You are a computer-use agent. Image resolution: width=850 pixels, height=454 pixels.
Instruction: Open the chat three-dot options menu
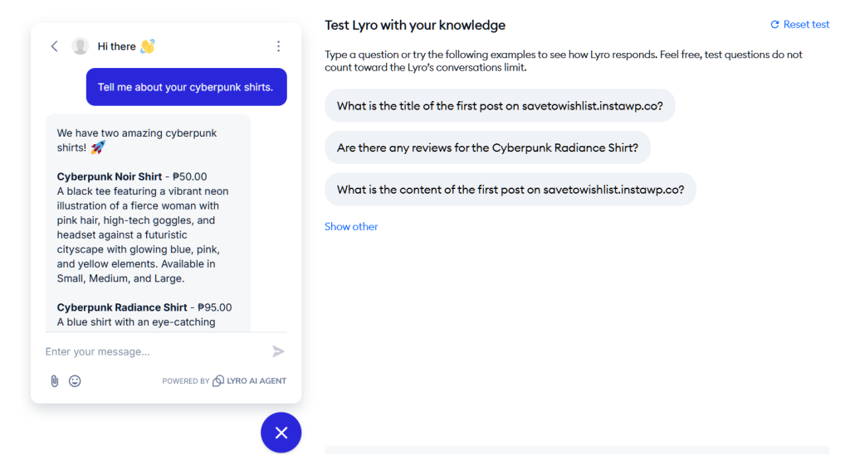(x=279, y=46)
